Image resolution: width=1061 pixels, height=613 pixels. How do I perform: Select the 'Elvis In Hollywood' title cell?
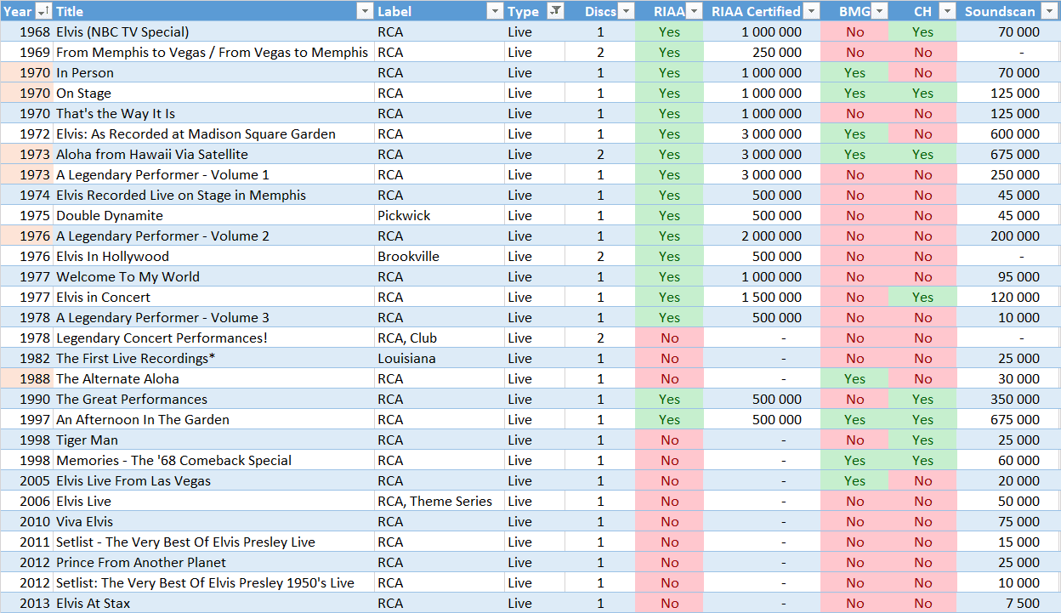coord(213,256)
